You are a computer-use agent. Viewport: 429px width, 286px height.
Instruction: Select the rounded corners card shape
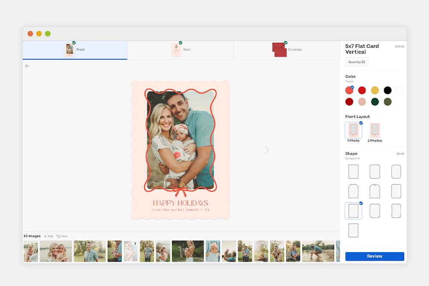[375, 172]
